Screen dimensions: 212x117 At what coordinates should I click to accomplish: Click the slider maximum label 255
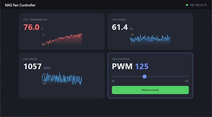tap(187, 81)
